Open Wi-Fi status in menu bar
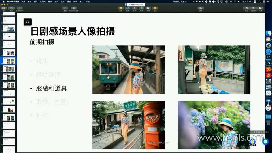 pos(235,1)
